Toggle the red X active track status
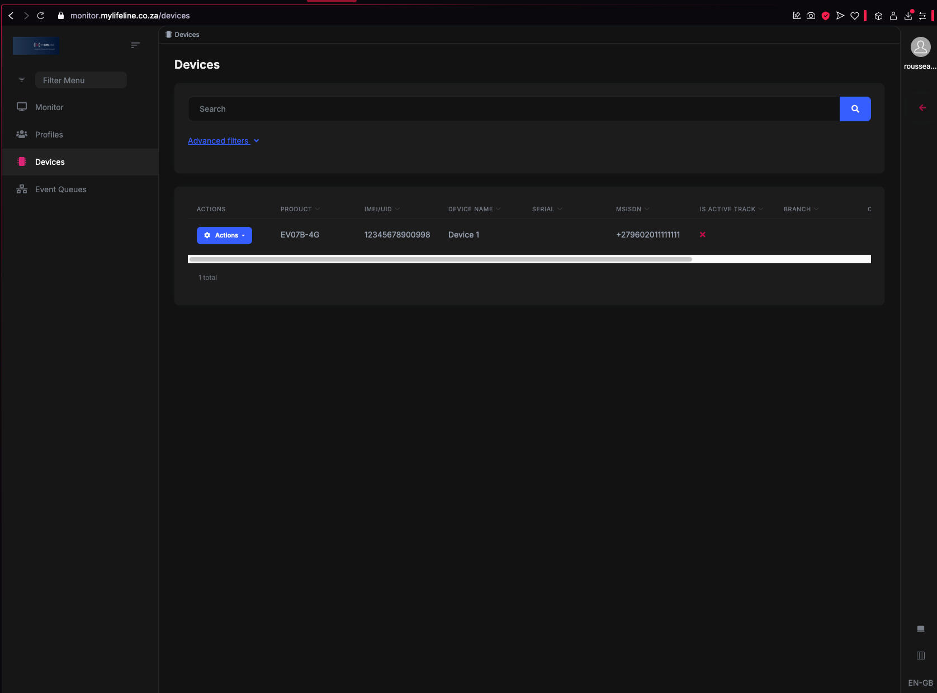The width and height of the screenshot is (937, 693). pyautogui.click(x=703, y=235)
